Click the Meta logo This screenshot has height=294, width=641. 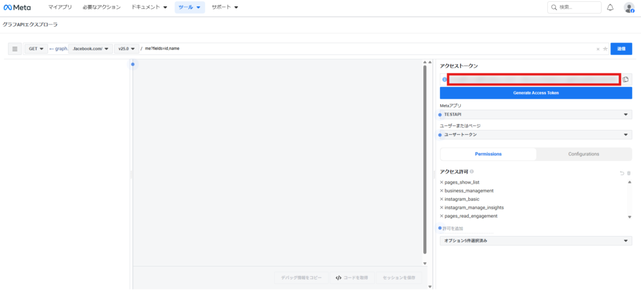click(x=18, y=7)
